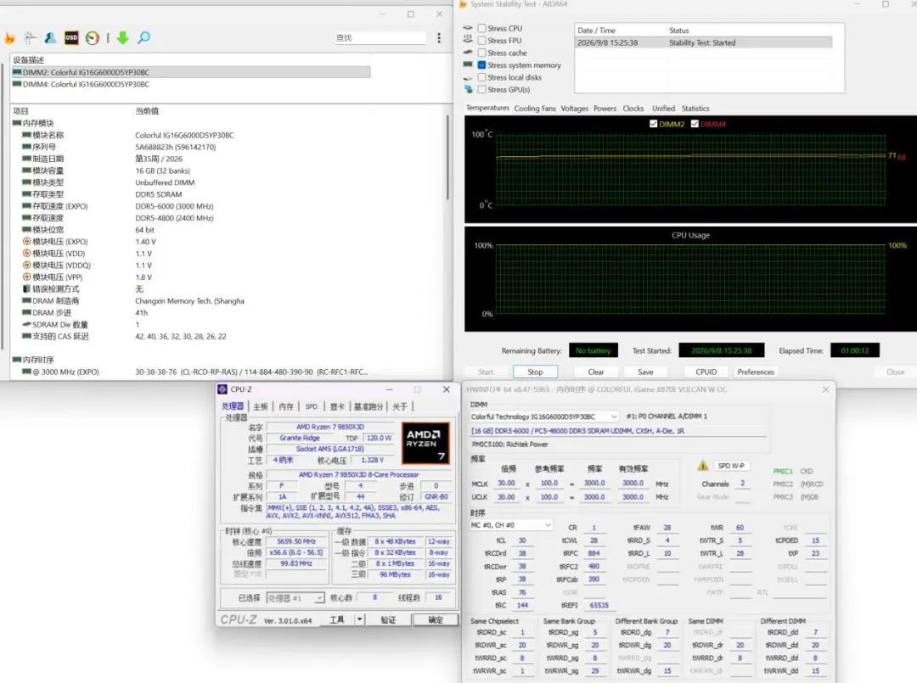Switch to the Cooling Fans tab

[x=535, y=108]
